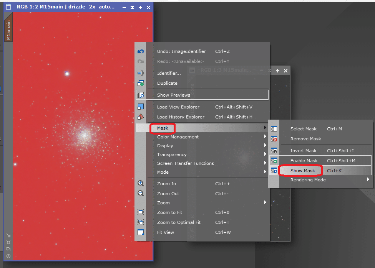
Task: Click the square with corner lines icon in M15main window
Action: (x=8, y=242)
